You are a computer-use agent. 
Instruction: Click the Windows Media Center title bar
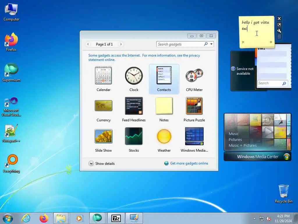(258, 157)
